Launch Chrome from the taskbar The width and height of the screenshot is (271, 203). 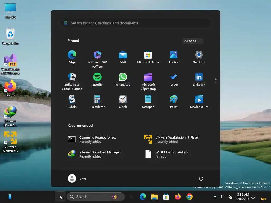pos(189,197)
